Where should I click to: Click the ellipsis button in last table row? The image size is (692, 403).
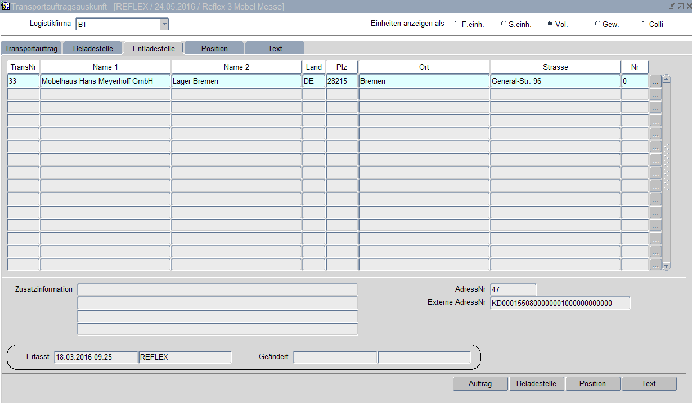click(x=655, y=265)
